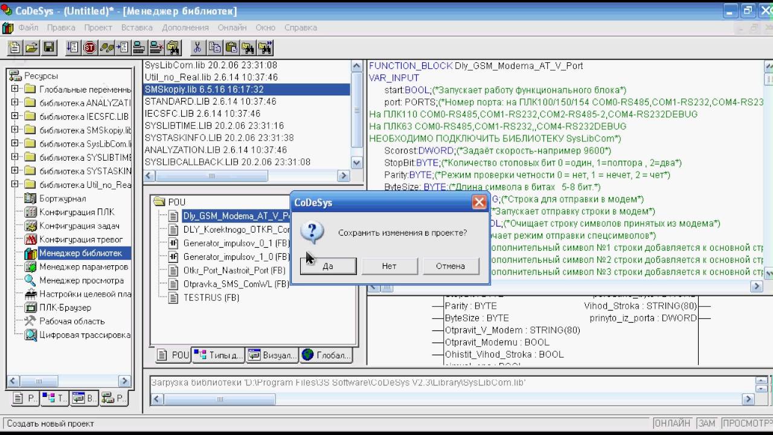Open the Вставка menu
Image resolution: width=773 pixels, height=435 pixels.
point(136,28)
